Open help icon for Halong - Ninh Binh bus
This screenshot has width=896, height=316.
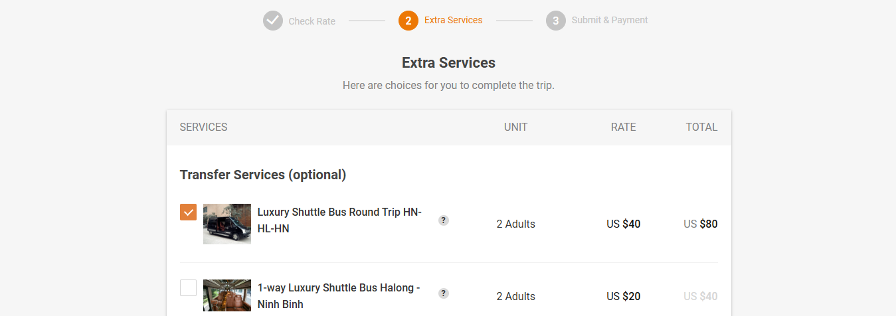[x=444, y=293]
